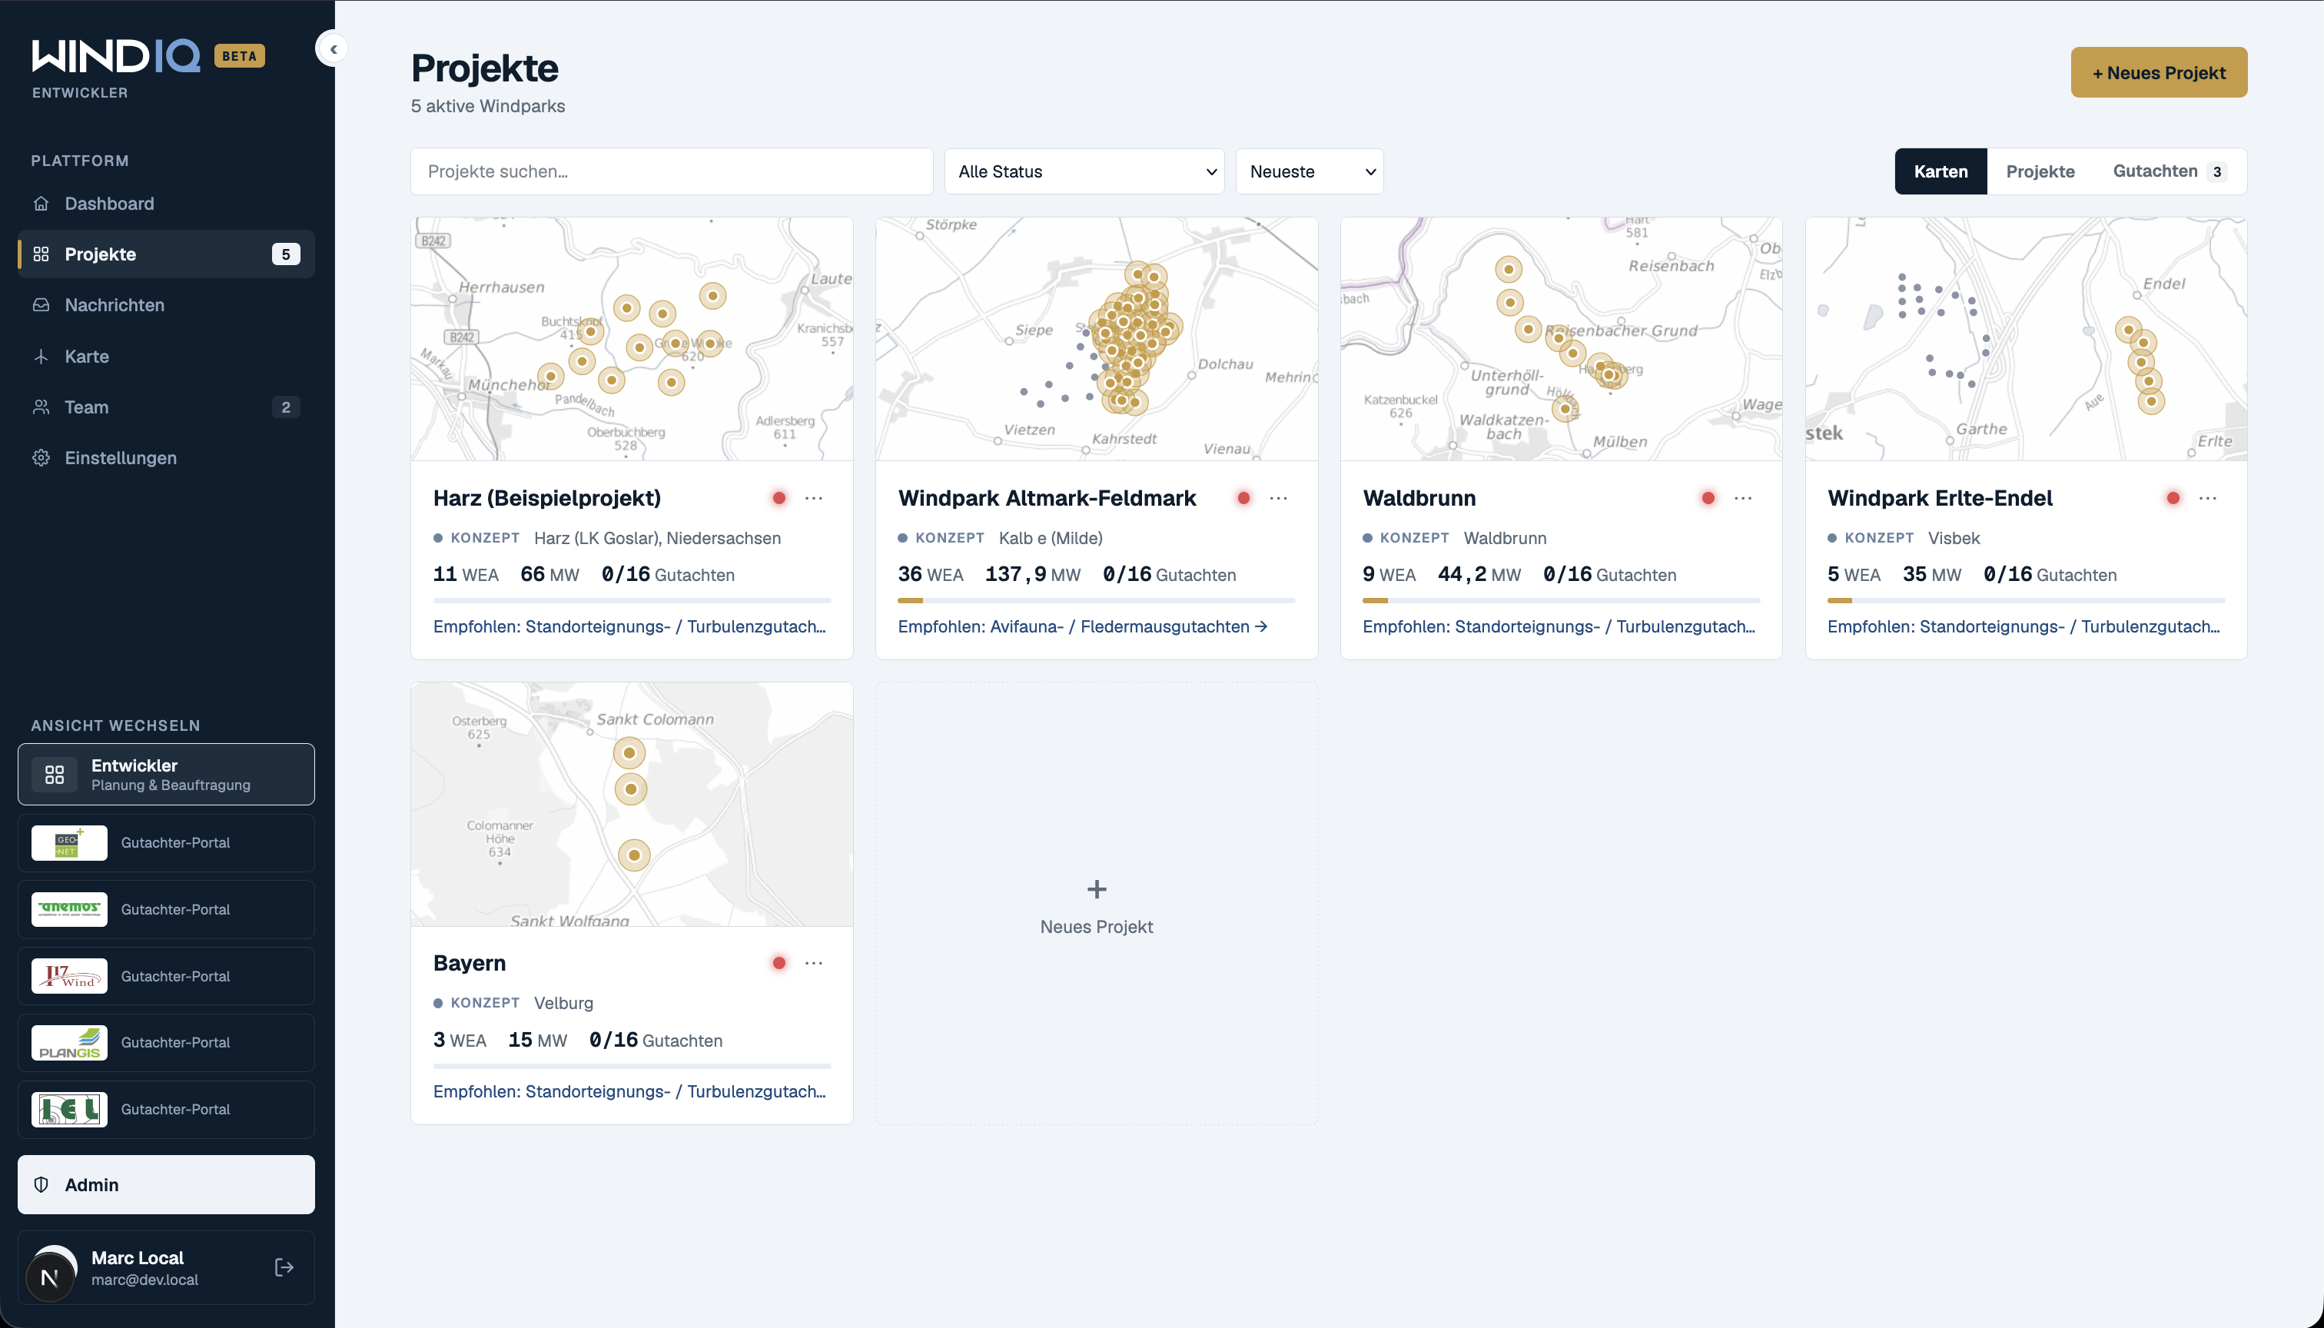Open the three-dot menu on Waldbrunn card

click(1743, 498)
